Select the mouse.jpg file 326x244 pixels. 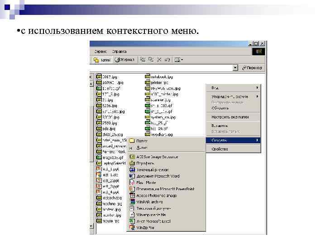coord(108,221)
